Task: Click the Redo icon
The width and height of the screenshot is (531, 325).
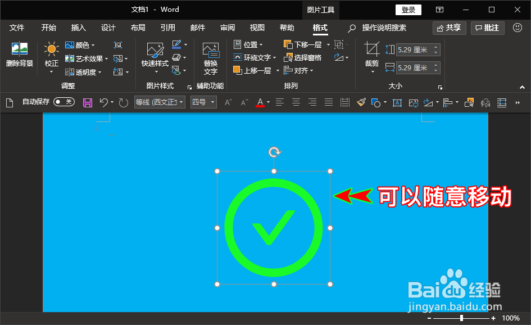Action: (x=123, y=102)
